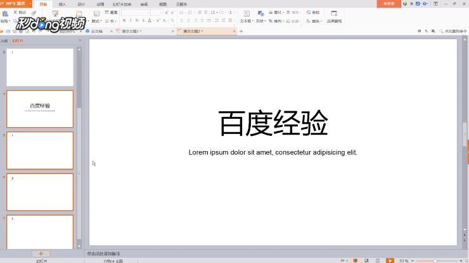The height and width of the screenshot is (263, 469).
Task: Toggle strikethrough formatting
Action: click(x=143, y=21)
